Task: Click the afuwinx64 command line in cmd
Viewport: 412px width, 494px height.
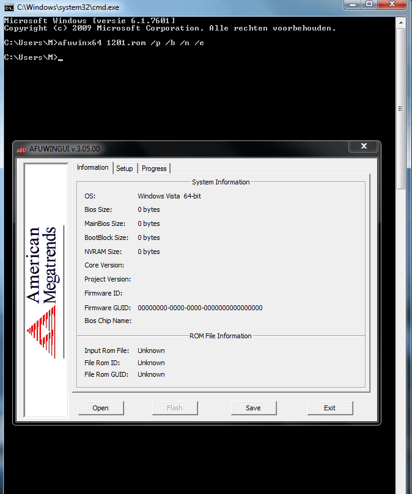Action: 104,43
